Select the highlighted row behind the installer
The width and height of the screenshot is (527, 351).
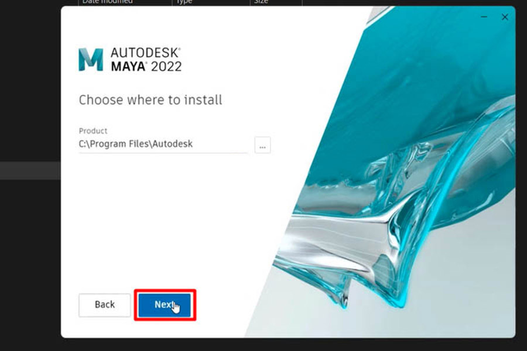(30, 171)
